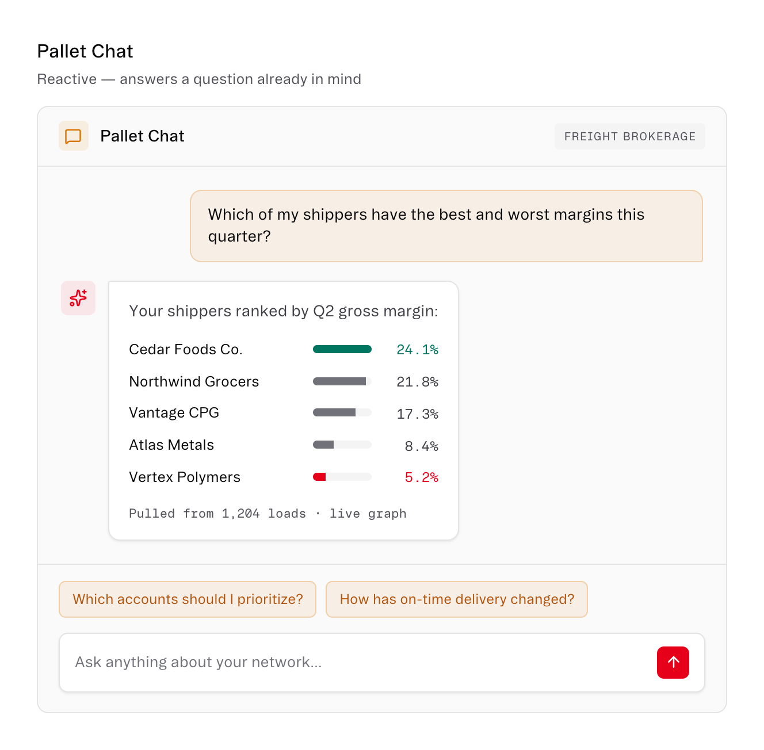
Task: Click the Vertex Polymers red margin bar
Action: click(x=342, y=477)
